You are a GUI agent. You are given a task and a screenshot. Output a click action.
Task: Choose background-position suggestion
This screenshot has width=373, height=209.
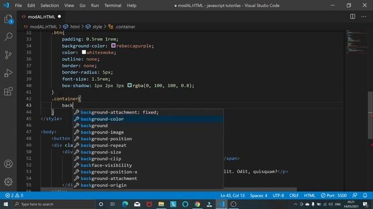tap(148, 139)
